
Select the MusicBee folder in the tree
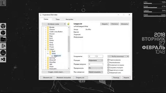[x=52, y=62]
